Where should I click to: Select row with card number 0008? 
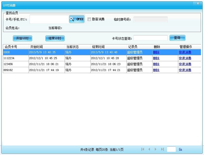(102, 52)
